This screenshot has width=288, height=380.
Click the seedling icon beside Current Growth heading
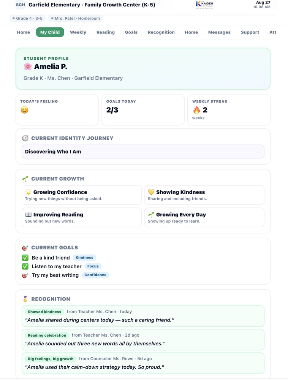coord(25,179)
